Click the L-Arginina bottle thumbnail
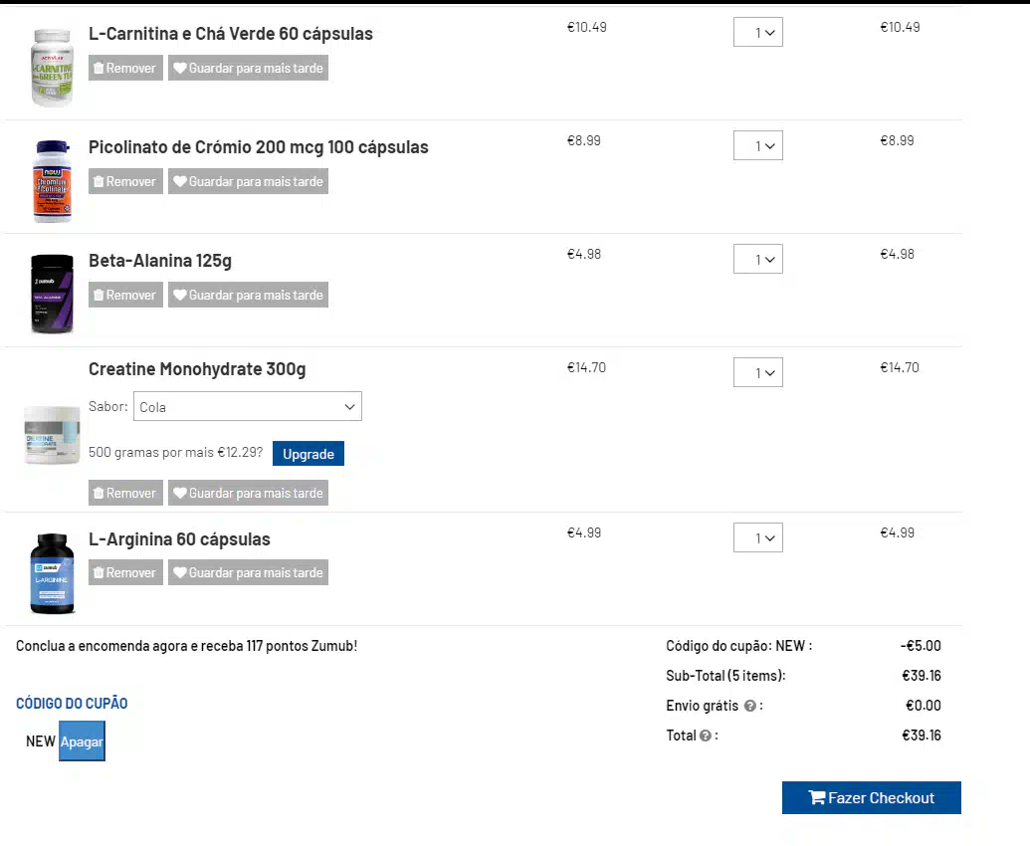 [53, 573]
